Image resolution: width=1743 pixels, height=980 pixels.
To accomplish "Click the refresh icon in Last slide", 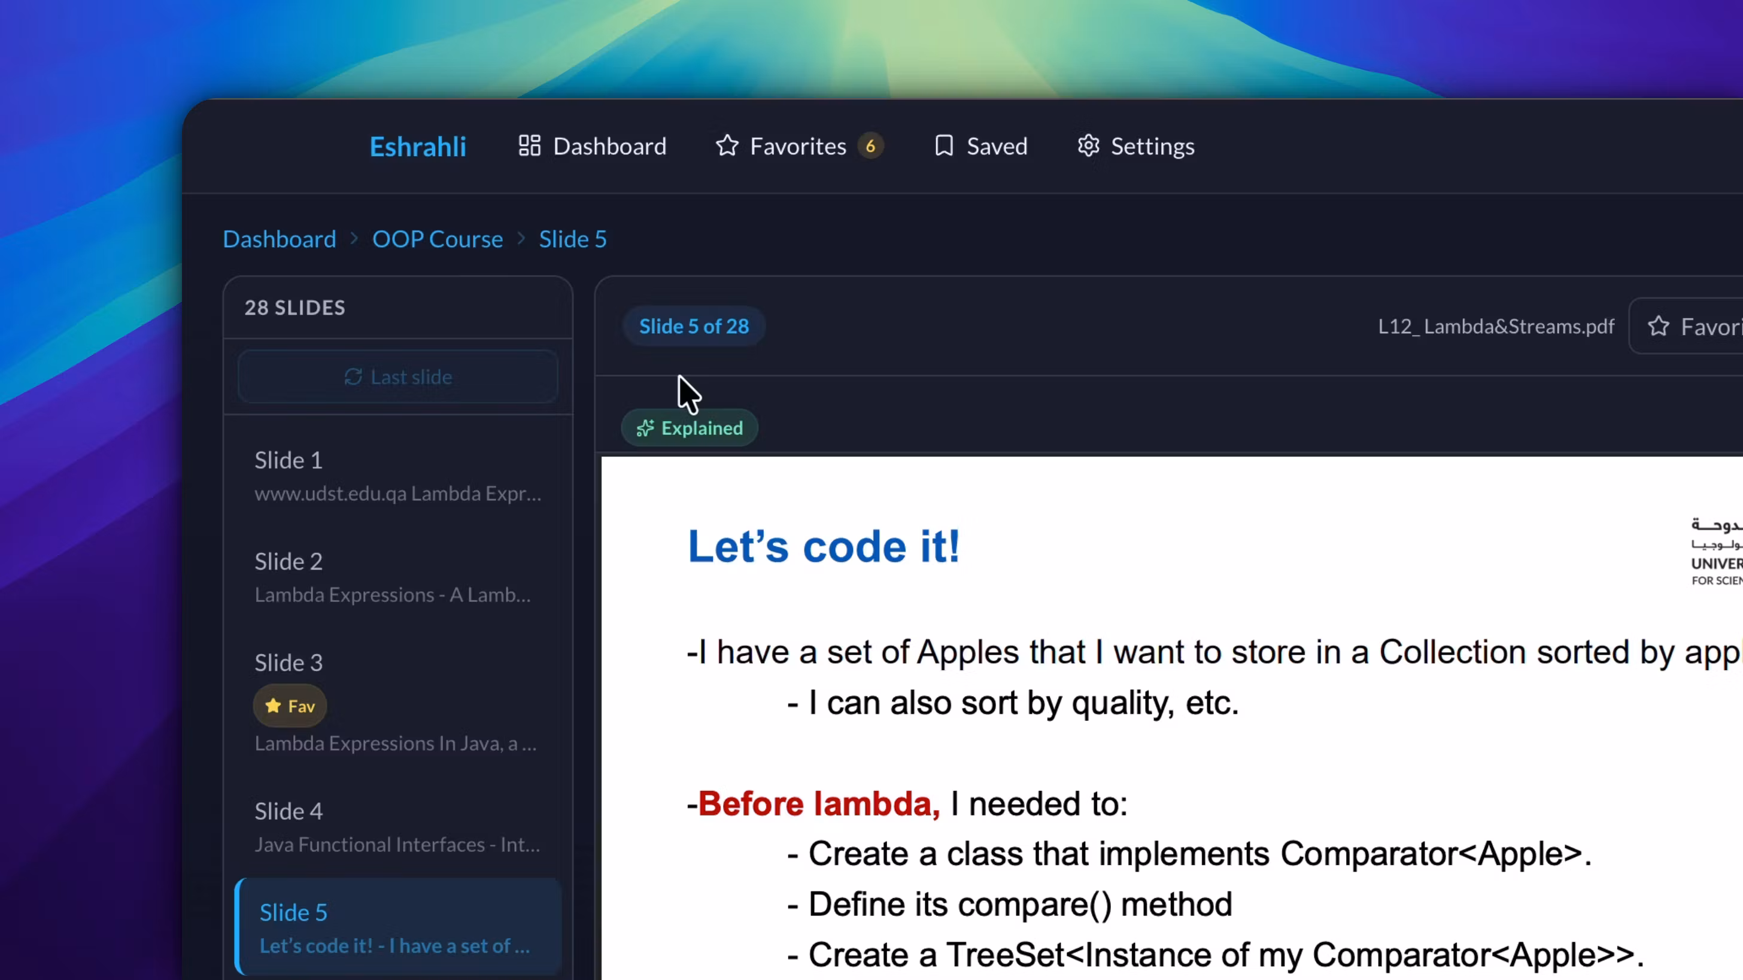I will pos(353,377).
